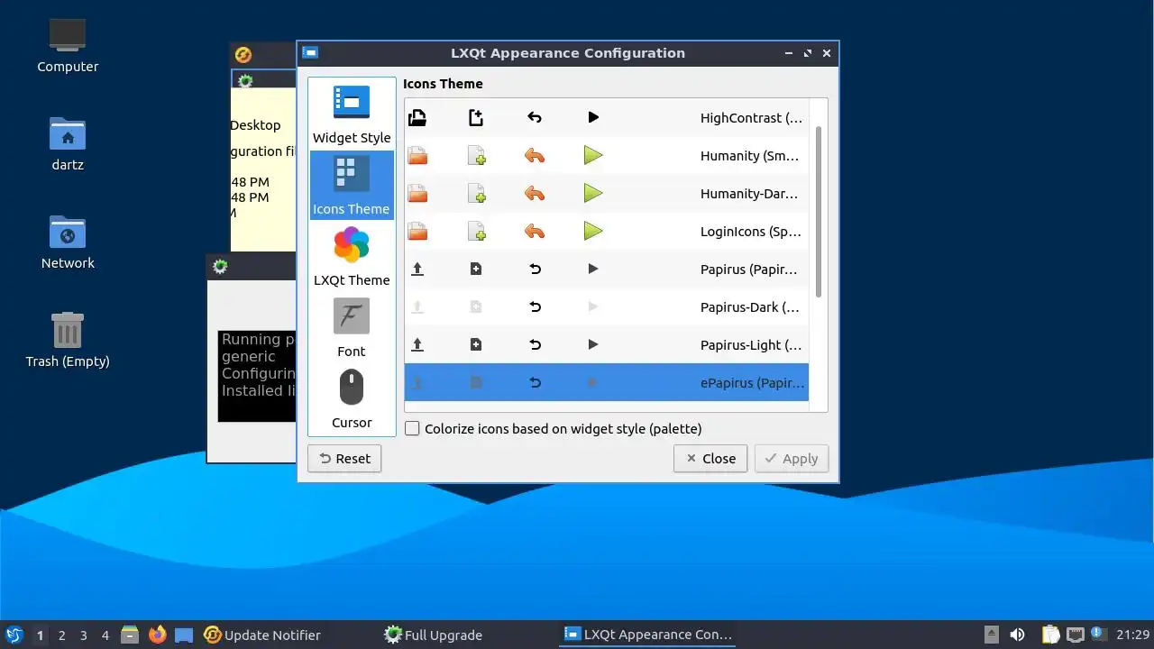Click the icon theme list scrollbar
Screen dimensions: 1154x649
tap(819, 212)
